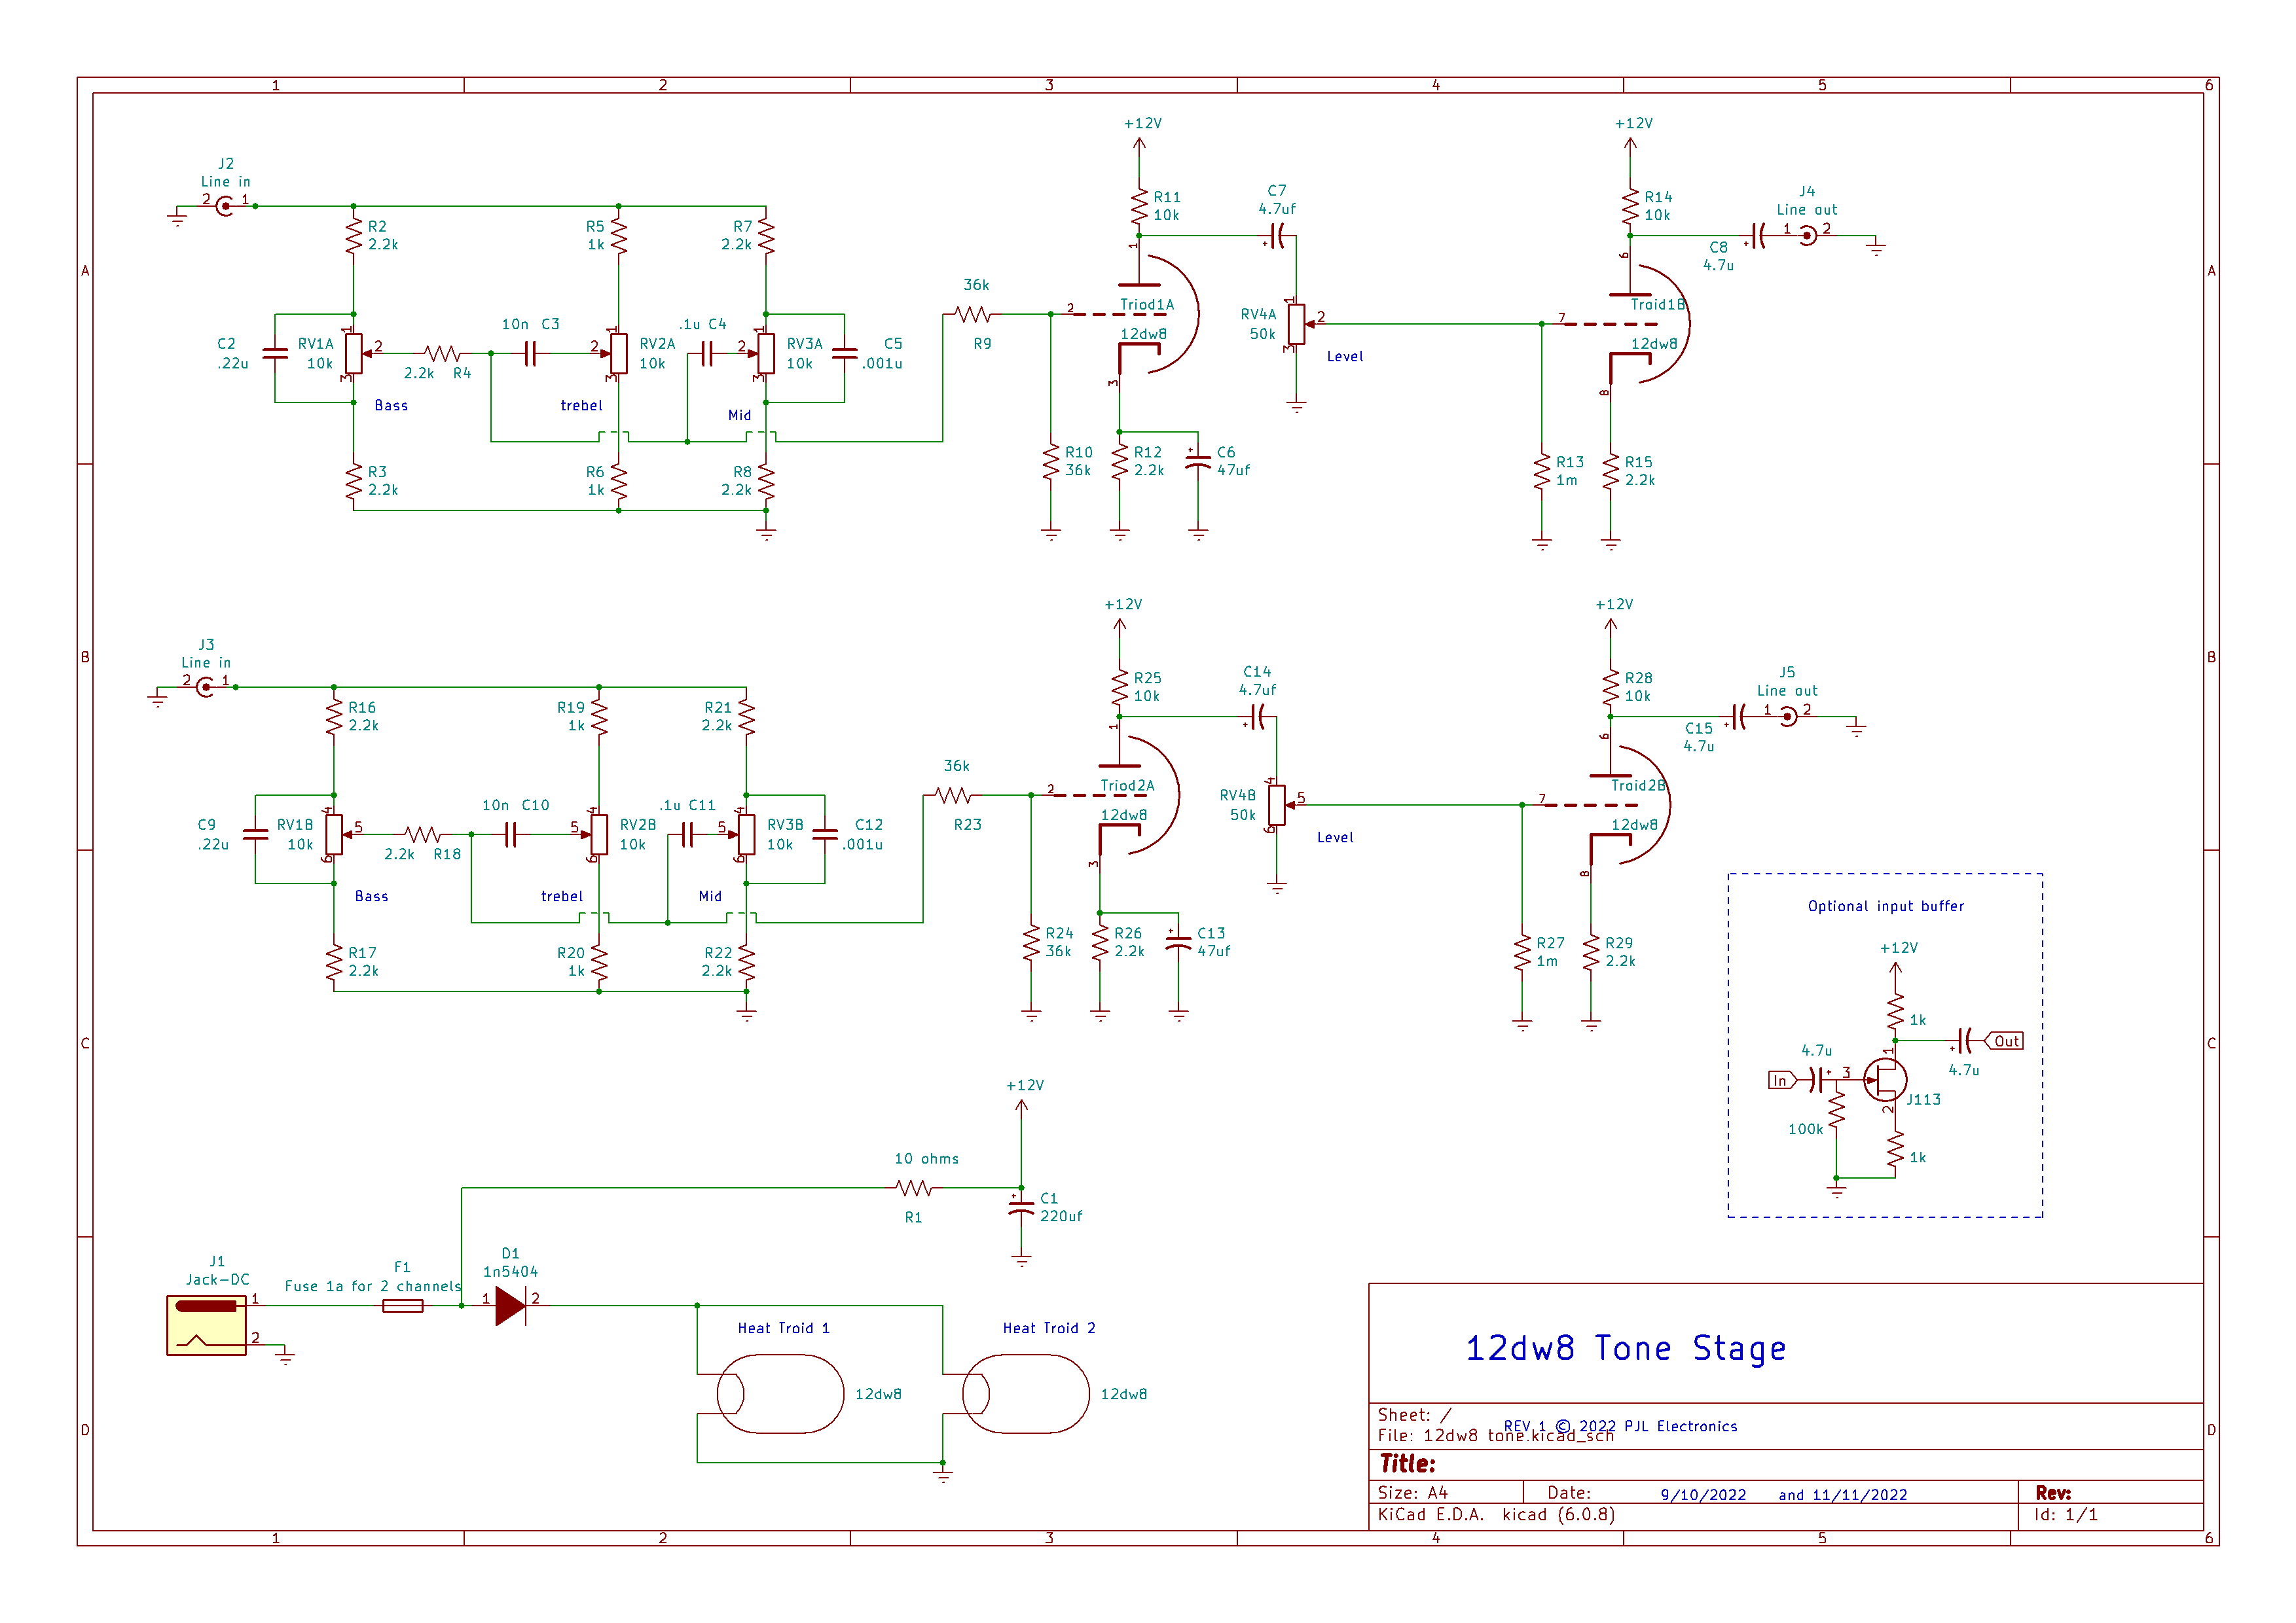Click the Heat Troid 1 heater symbol
The width and height of the screenshot is (2296, 1623).
tap(781, 1393)
